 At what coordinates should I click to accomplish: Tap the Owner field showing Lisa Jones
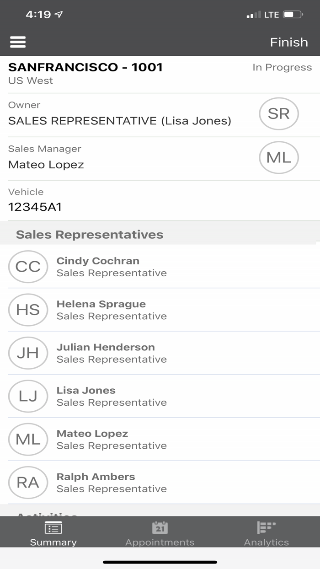pos(120,121)
